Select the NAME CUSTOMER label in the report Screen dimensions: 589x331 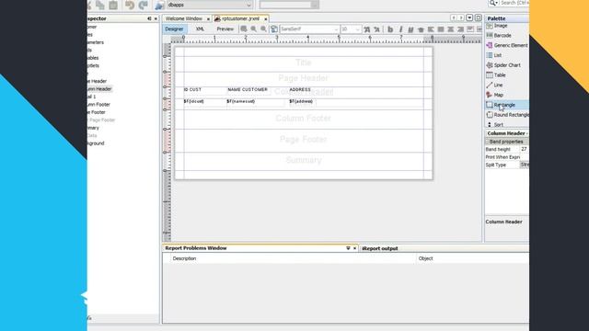(x=248, y=90)
